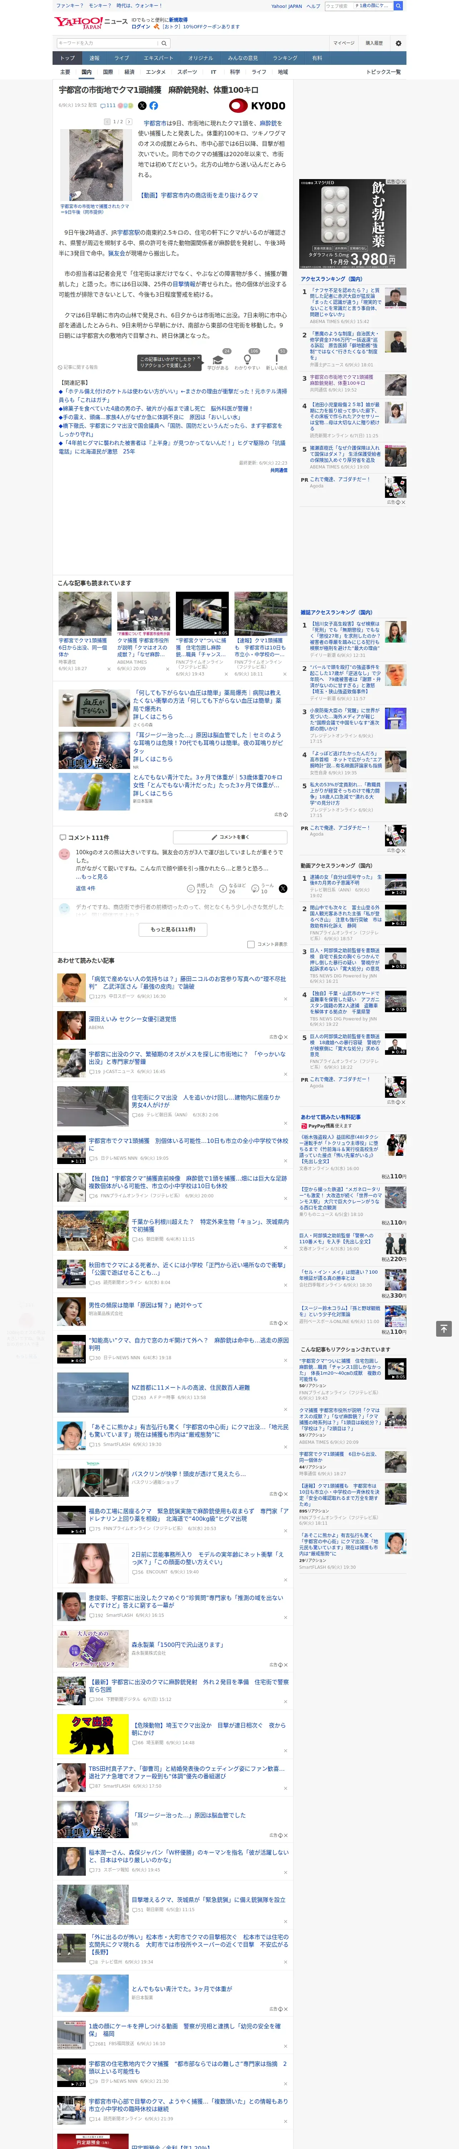Screen dimensions: 459x2149
Task: Open settings via the gear icon
Action: (398, 43)
